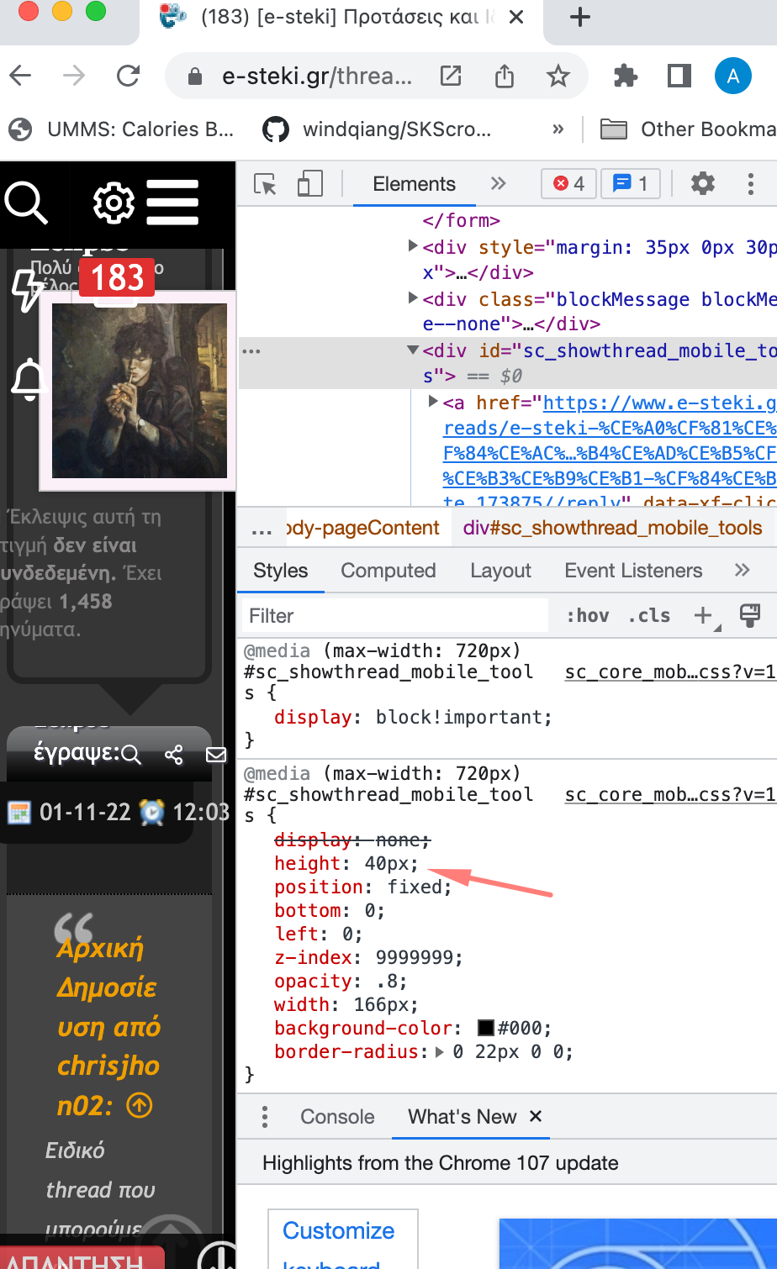Expand the anchor href node
Image resolution: width=777 pixels, height=1269 pixels.
tap(433, 402)
